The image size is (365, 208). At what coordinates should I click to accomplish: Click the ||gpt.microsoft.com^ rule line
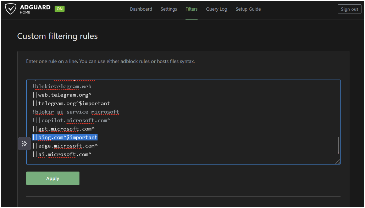(63, 129)
